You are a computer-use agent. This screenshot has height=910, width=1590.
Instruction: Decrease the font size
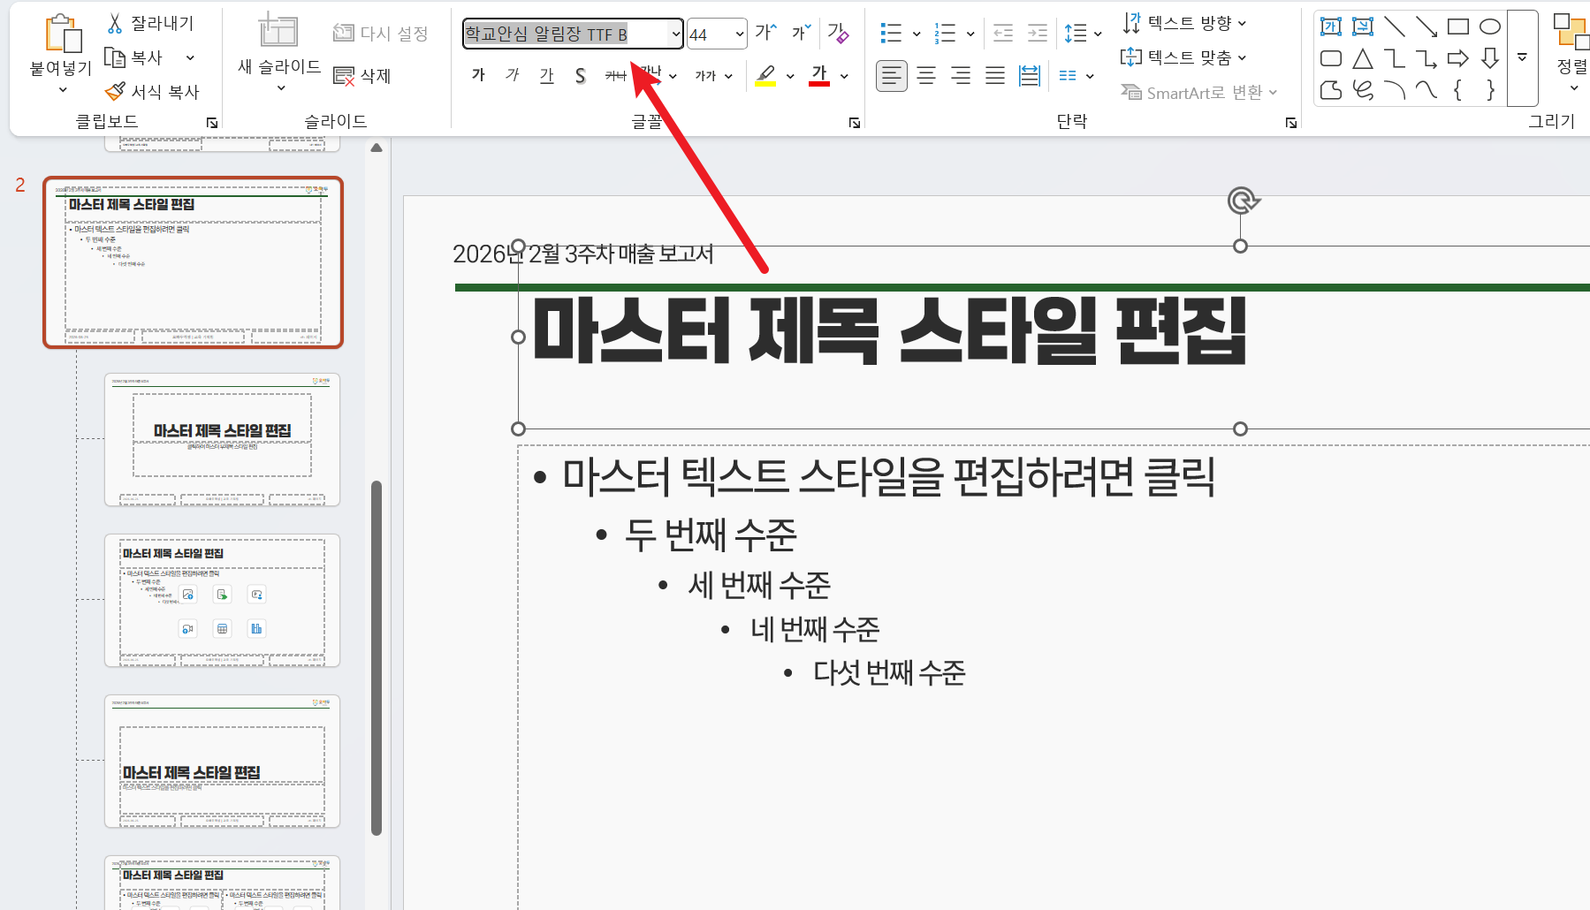(800, 34)
